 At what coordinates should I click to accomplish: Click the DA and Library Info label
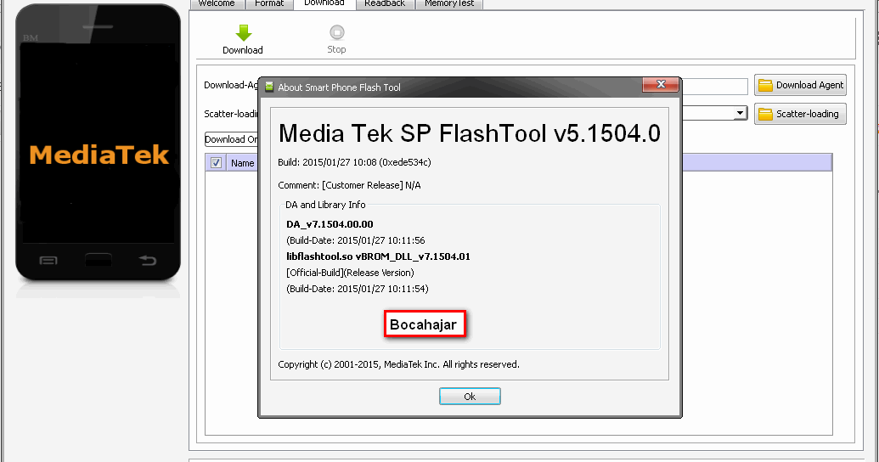click(325, 206)
